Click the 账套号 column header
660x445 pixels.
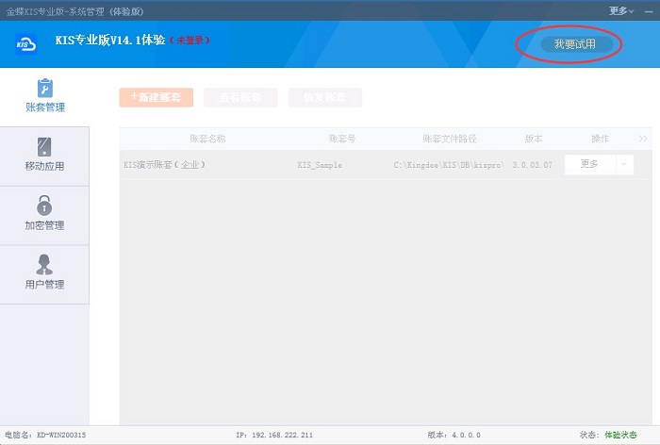coord(342,139)
